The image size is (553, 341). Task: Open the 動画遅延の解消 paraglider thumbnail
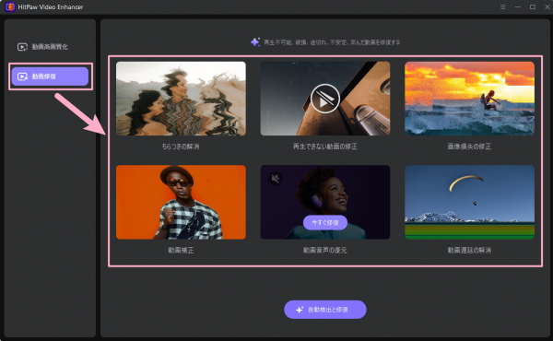(469, 202)
